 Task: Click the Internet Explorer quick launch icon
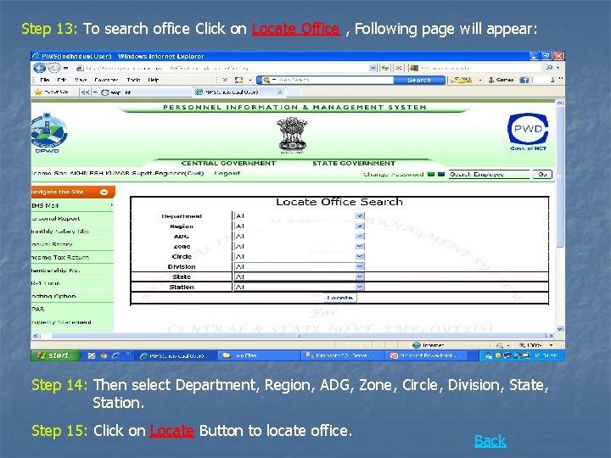coord(115,355)
